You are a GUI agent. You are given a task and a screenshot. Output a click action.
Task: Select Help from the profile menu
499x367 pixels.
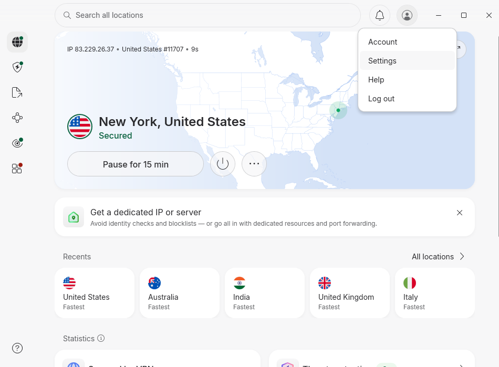(x=408, y=80)
